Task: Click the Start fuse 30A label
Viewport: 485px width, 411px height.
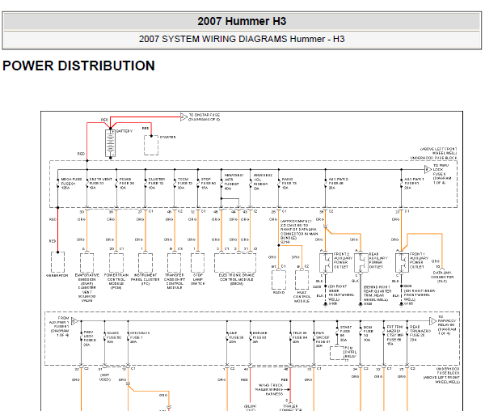Action: [x=346, y=333]
